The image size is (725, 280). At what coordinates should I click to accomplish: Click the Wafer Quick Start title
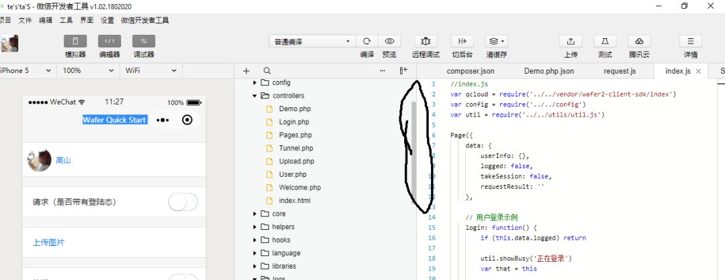115,120
